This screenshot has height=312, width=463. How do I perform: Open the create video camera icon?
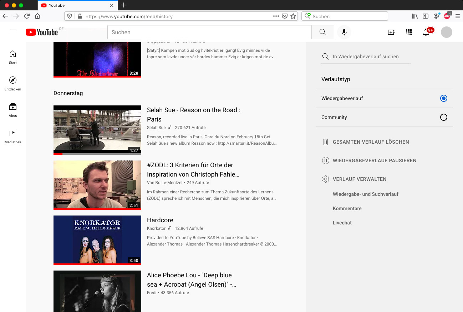click(x=392, y=32)
